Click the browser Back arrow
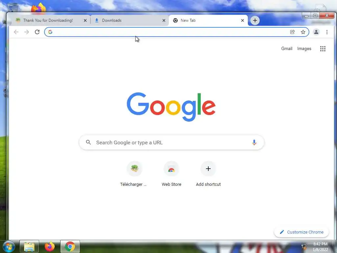Screen dimensions: 337x253 tap(16, 32)
